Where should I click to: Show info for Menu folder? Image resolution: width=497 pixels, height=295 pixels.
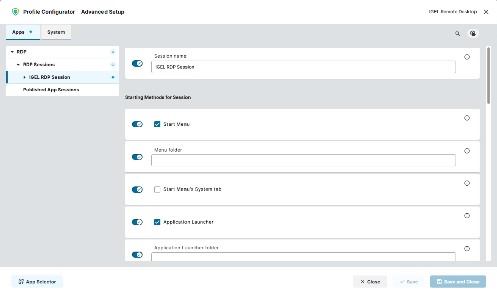pos(467,151)
